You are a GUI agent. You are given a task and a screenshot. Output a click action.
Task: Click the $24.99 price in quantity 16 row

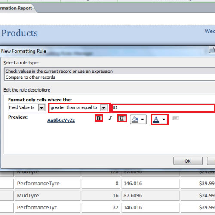[x=198, y=196]
